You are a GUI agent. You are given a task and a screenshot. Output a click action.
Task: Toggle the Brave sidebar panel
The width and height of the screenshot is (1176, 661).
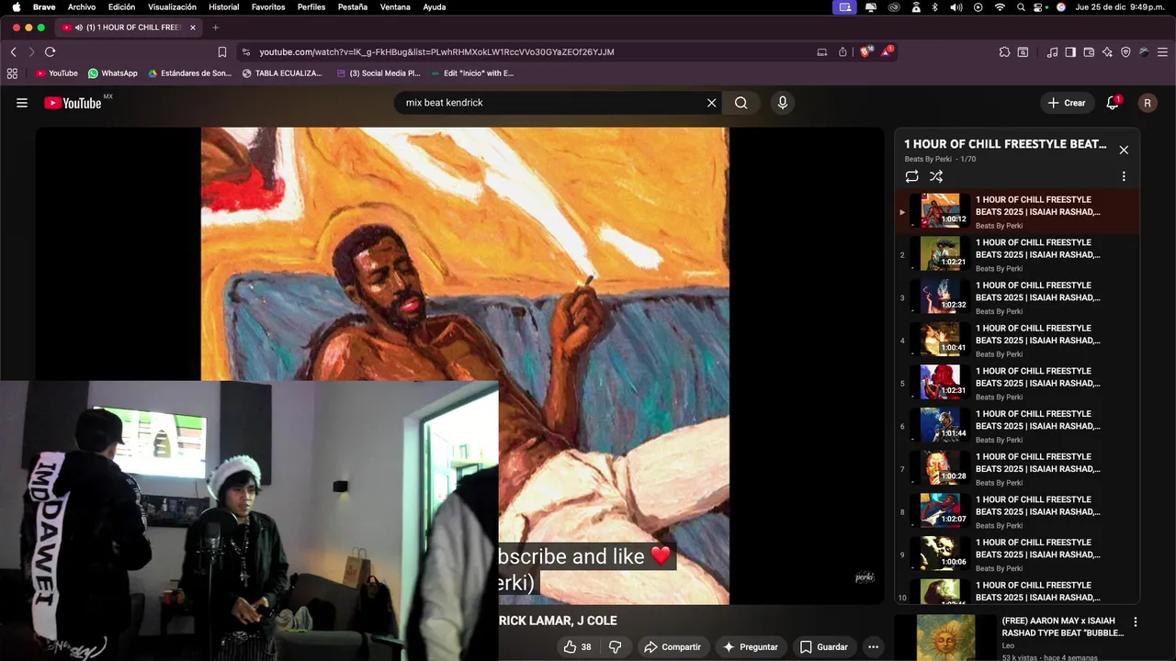pyautogui.click(x=1070, y=52)
